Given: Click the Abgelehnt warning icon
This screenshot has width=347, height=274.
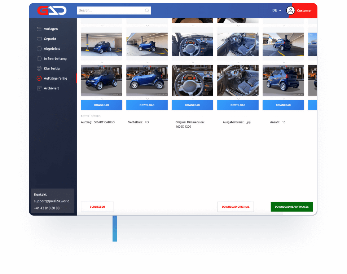Looking at the screenshot, I should (x=39, y=49).
